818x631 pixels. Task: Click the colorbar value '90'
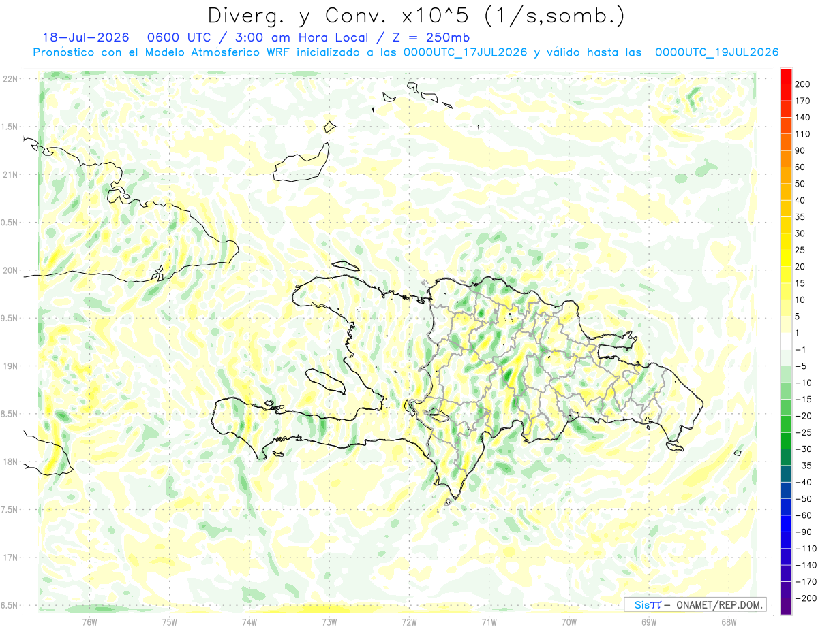pyautogui.click(x=801, y=150)
